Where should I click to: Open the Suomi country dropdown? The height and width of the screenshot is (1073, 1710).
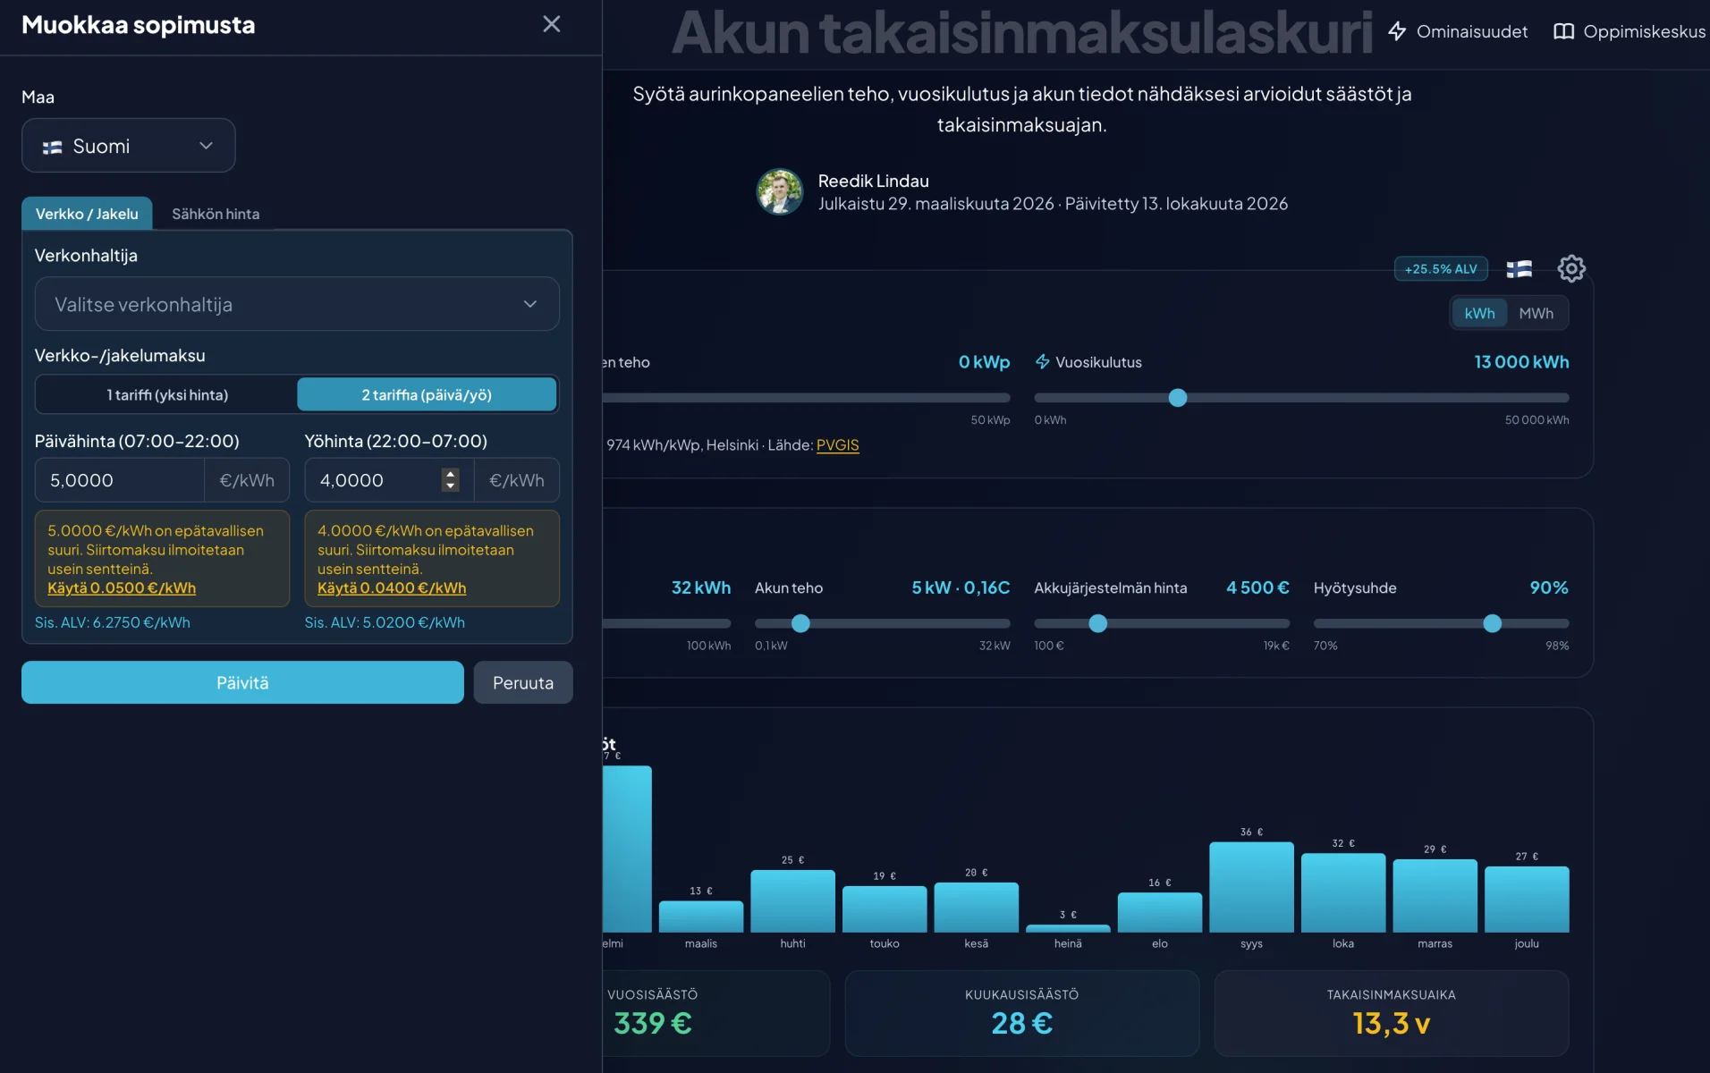click(129, 146)
